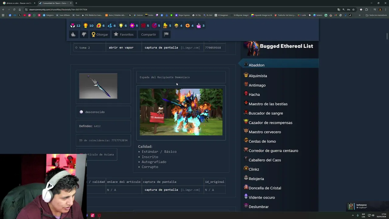Viewport: 389px width, 219px height.
Task: Close the dolares a soles tab
Action: [35, 3]
